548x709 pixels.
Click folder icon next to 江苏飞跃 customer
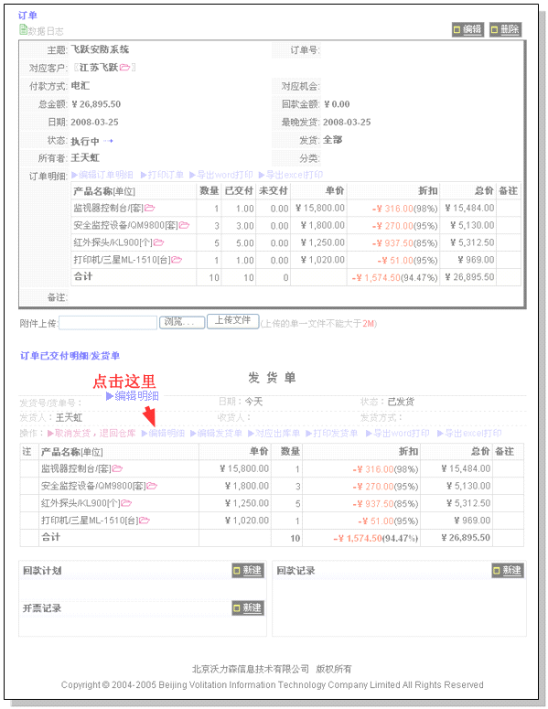click(x=124, y=68)
